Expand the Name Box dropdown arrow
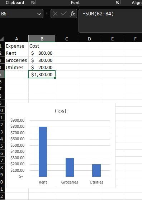 39,14
